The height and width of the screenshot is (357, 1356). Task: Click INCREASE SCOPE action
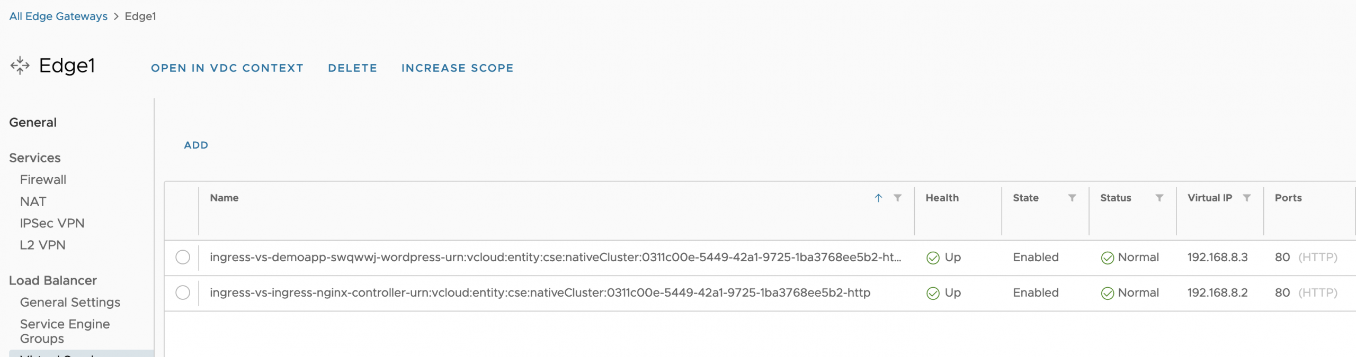point(457,68)
